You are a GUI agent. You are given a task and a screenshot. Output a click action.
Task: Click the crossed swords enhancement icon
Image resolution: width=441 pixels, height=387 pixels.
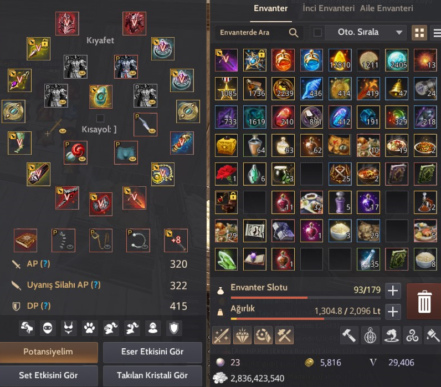pos(221,335)
